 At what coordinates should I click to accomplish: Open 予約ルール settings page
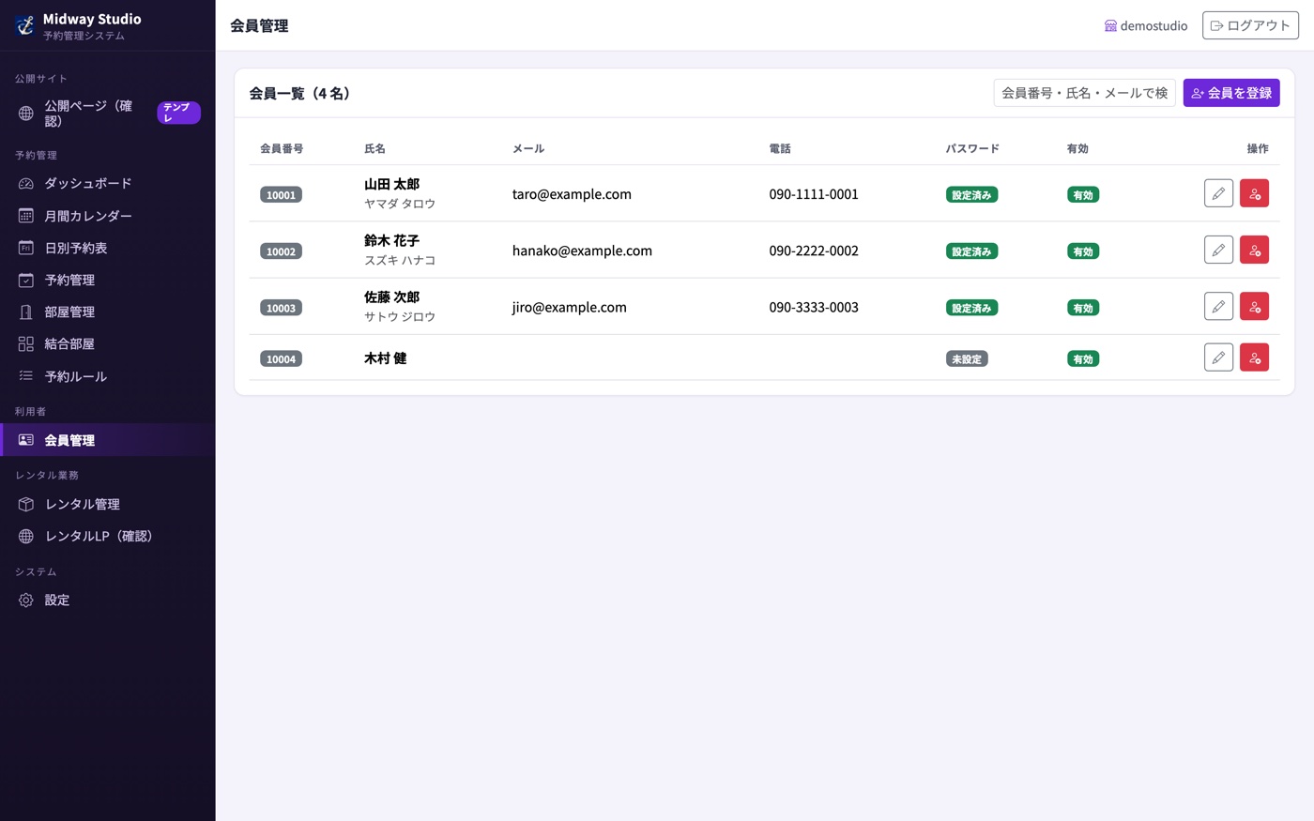108,376
